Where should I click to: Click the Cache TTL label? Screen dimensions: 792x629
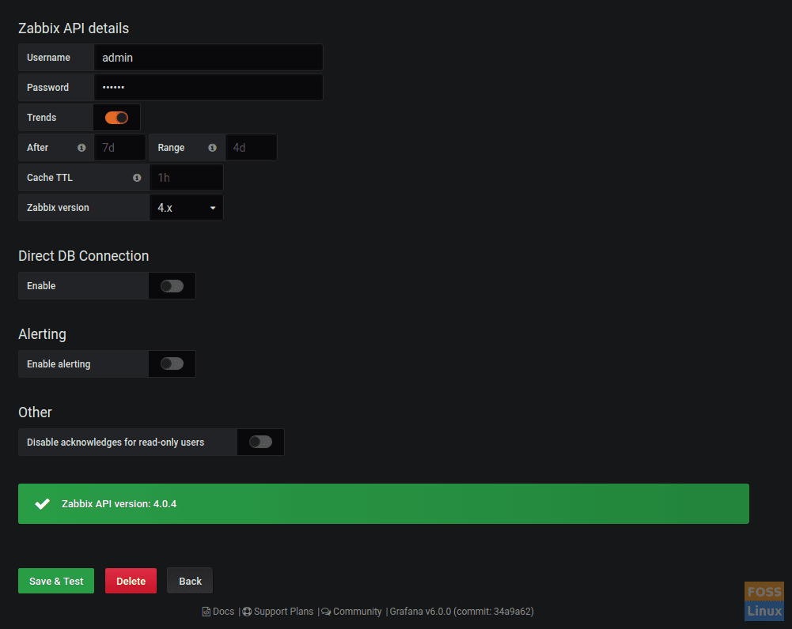(x=50, y=178)
